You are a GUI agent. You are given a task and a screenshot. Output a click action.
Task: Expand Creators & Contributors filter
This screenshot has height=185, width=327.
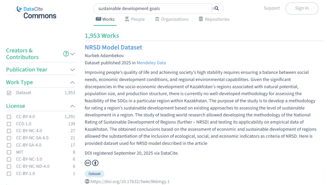(x=72, y=54)
